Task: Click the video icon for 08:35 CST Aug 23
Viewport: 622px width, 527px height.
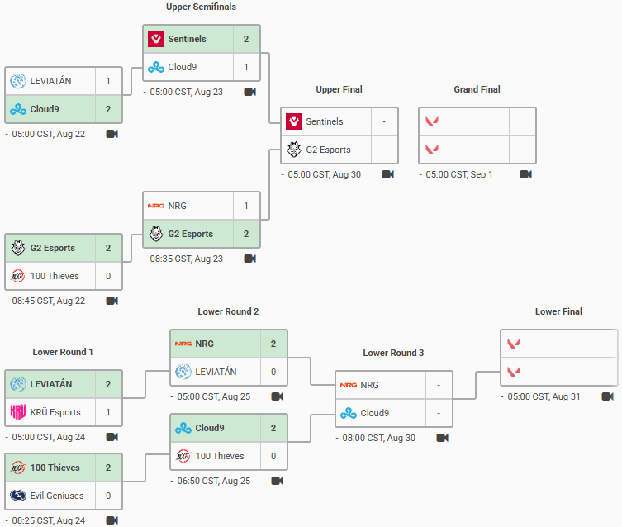Action: [249, 259]
